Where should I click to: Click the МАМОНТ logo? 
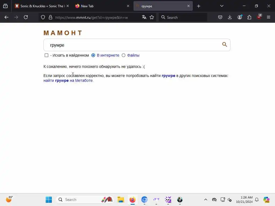click(63, 33)
